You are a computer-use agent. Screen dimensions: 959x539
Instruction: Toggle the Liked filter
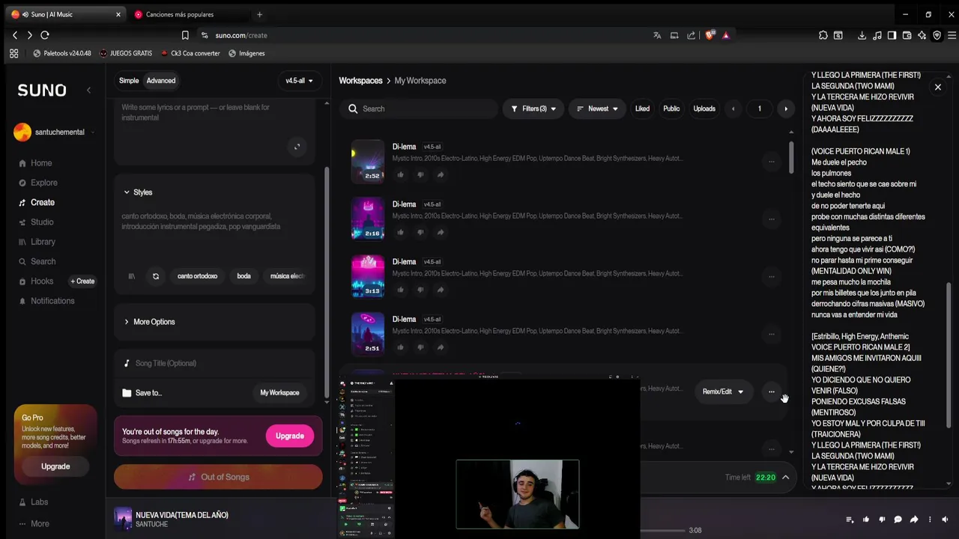642,109
